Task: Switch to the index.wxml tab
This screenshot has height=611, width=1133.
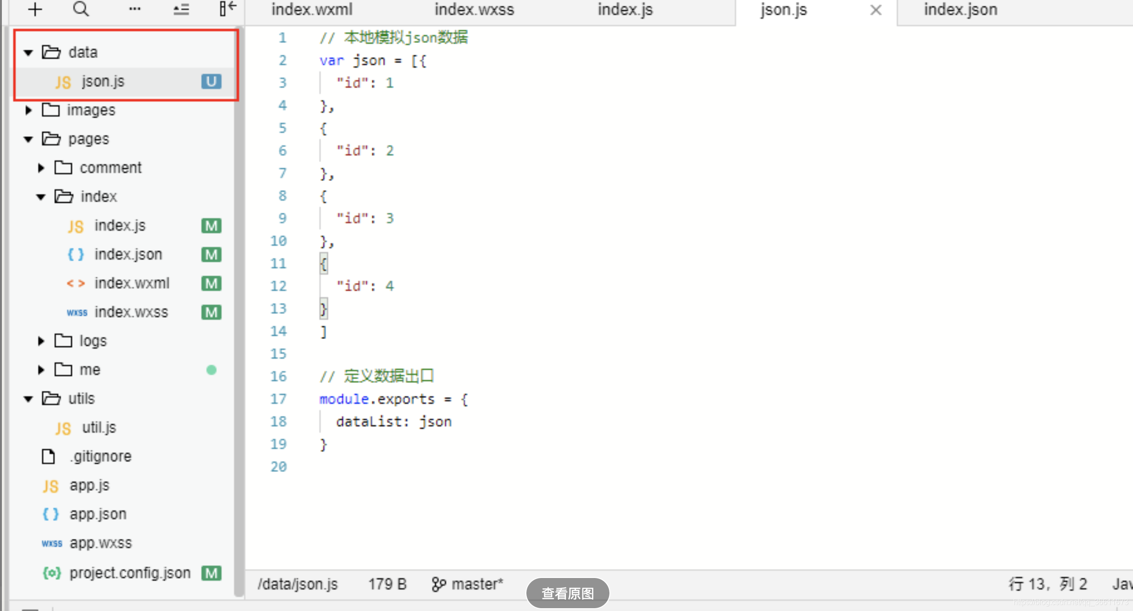Action: point(312,10)
